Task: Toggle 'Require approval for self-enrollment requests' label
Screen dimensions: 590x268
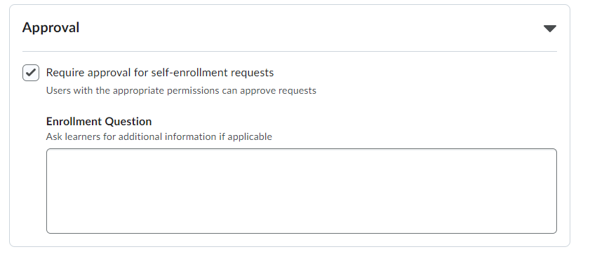Action: pyautogui.click(x=160, y=73)
